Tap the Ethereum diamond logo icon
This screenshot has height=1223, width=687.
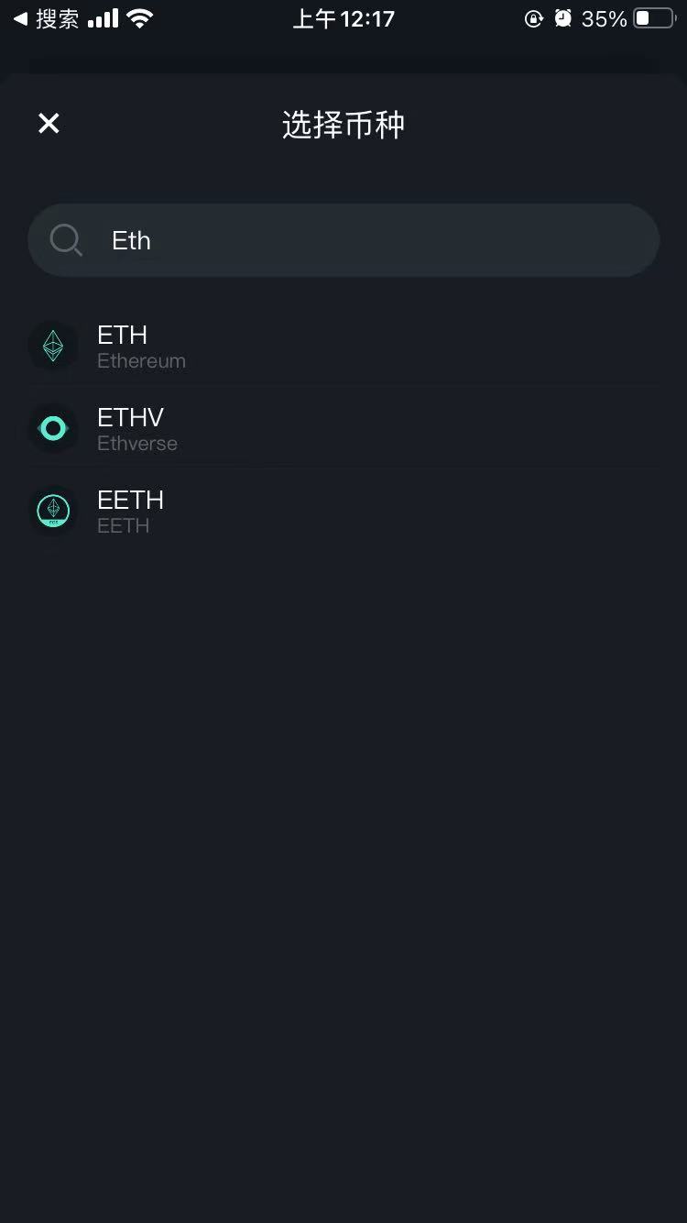tap(53, 346)
